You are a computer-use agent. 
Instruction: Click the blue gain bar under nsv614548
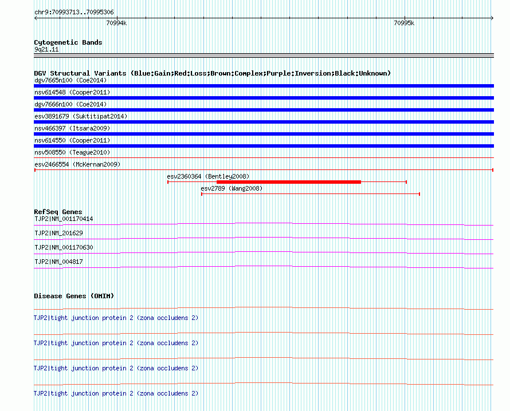click(264, 98)
